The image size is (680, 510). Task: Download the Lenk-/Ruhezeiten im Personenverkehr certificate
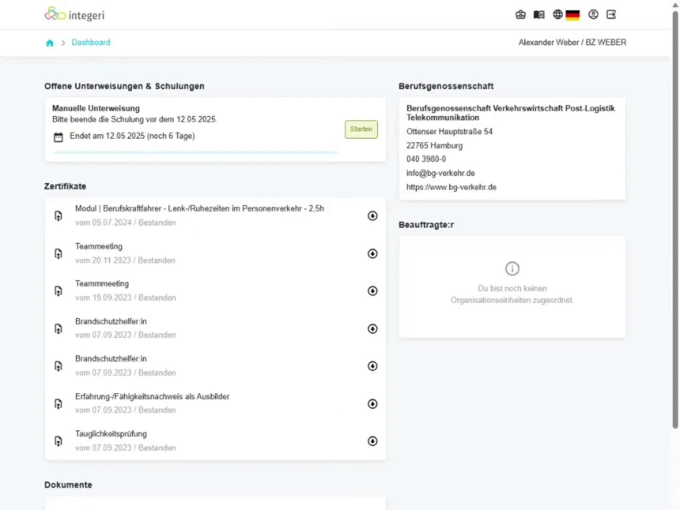coord(373,216)
